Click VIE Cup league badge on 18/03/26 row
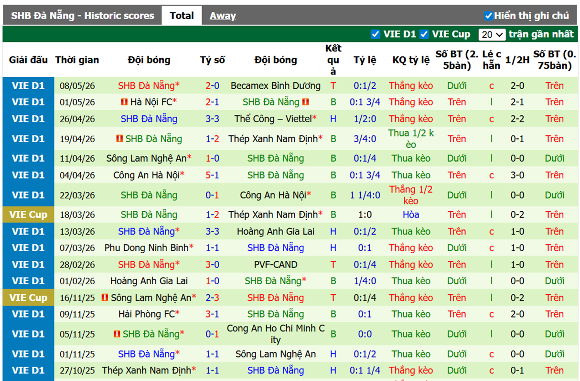The image size is (580, 381). [28, 215]
